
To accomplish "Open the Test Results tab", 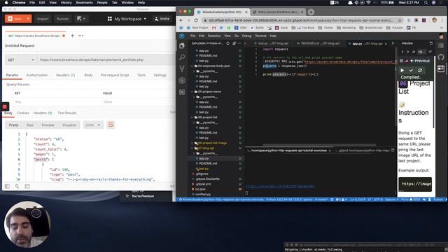I will tap(67, 113).
